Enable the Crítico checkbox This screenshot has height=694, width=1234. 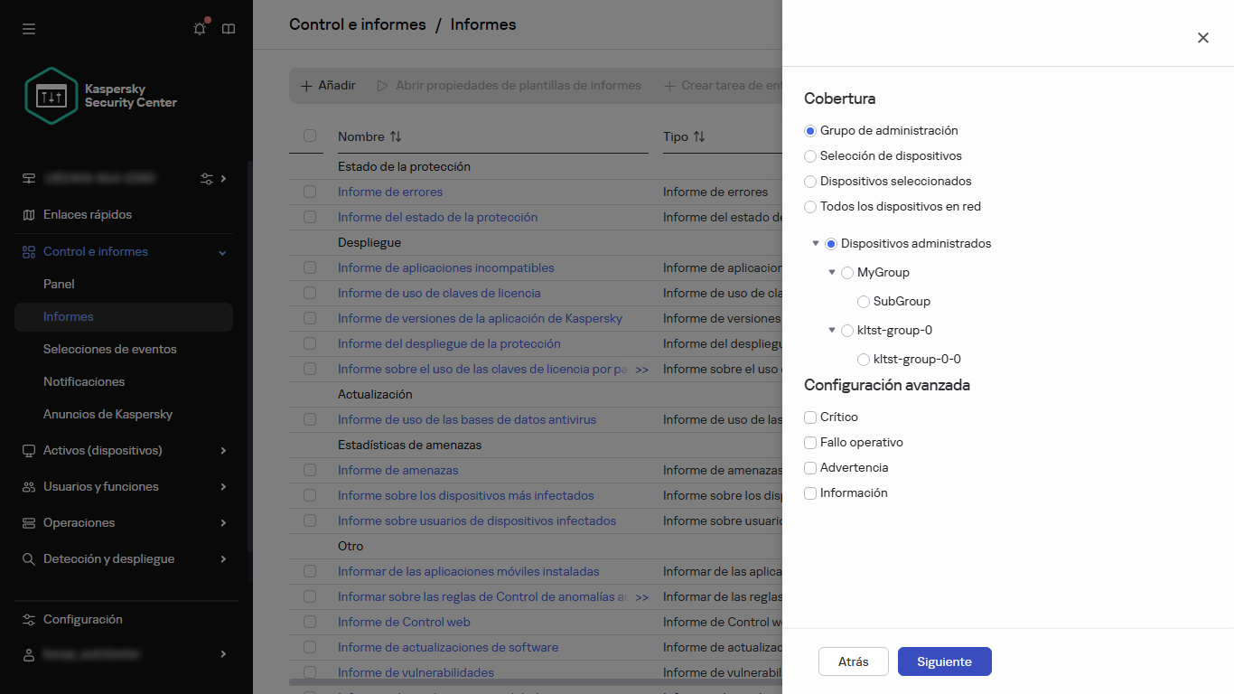810,417
